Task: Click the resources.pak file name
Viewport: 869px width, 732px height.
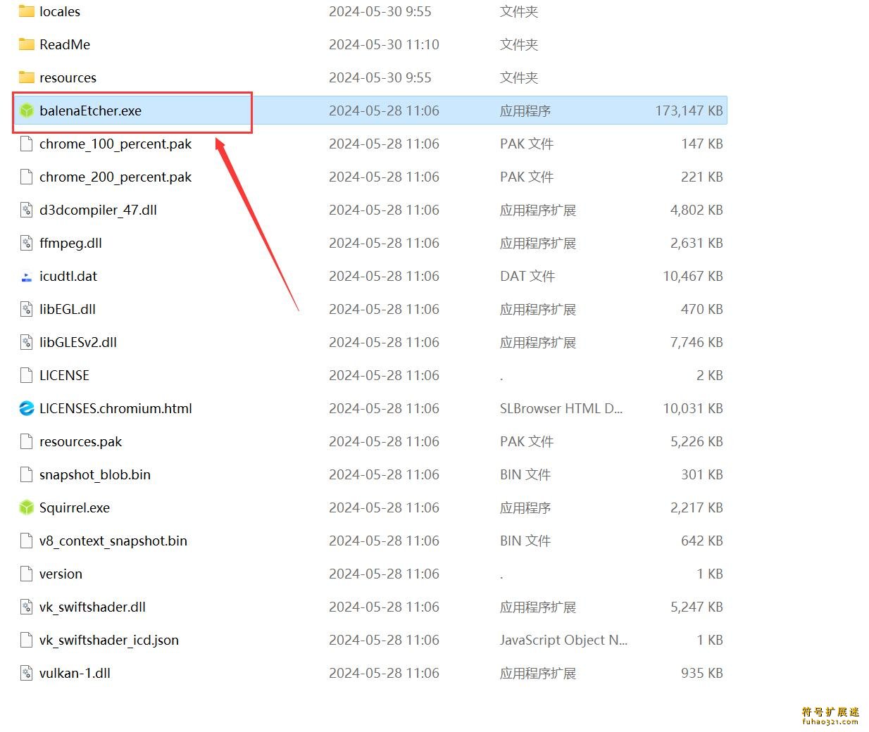Action: click(80, 441)
